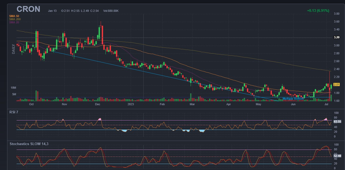
Task: Click the DAILY timeframe label
Action: point(13,49)
